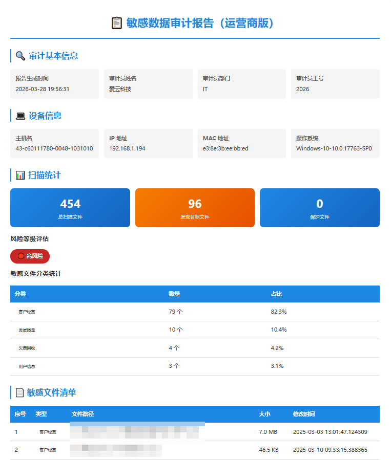Click the 审计员工号 value 2026
Screen dimensions: 391x460
(302, 89)
